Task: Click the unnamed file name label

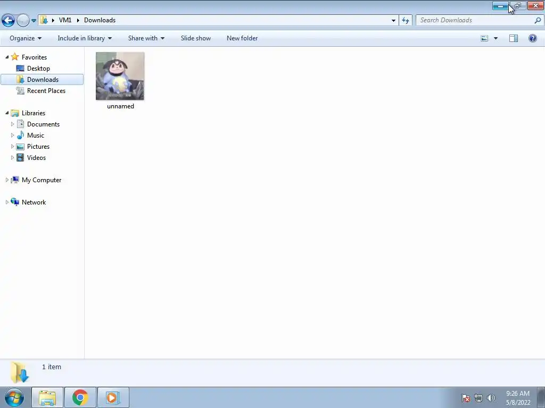Action: 121,106
